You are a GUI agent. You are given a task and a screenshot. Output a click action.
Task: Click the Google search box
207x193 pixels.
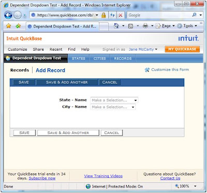159,15
